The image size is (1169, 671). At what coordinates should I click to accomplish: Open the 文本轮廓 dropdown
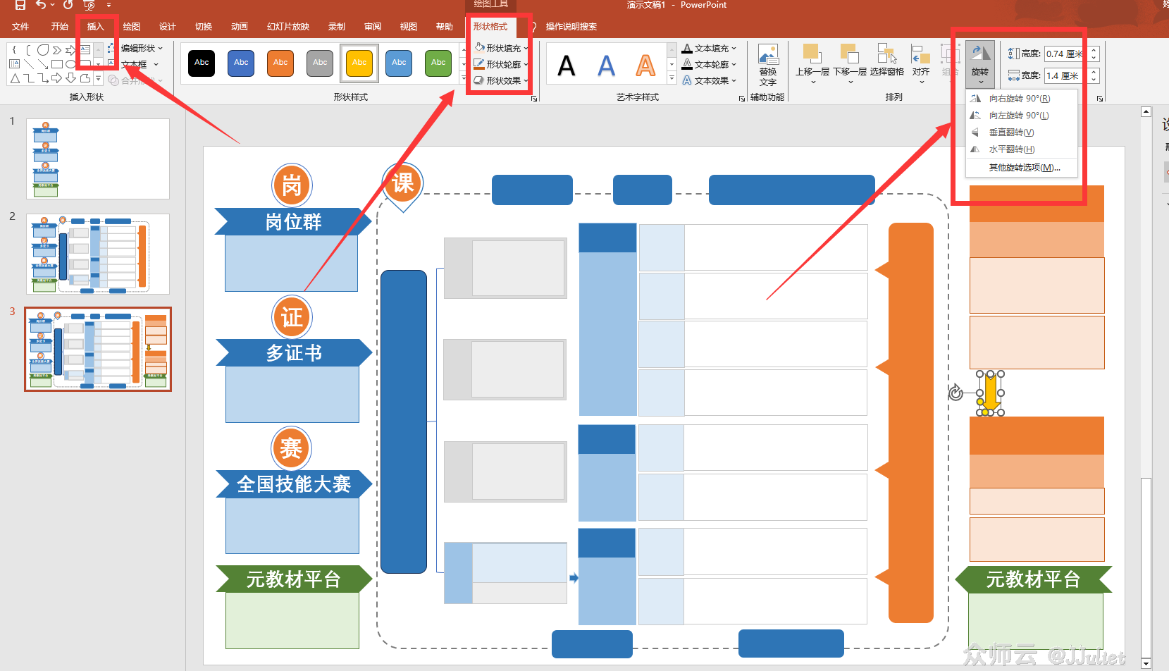pos(709,64)
